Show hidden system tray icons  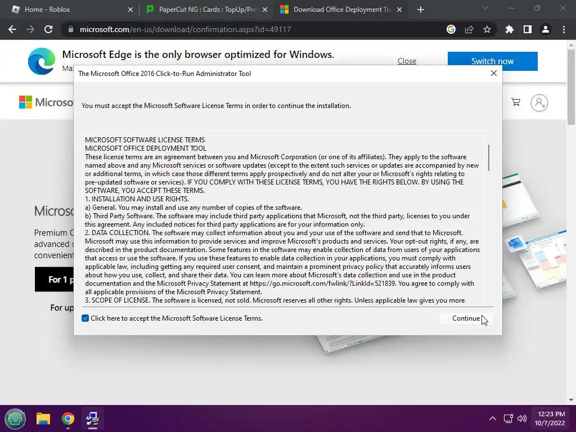(493, 418)
